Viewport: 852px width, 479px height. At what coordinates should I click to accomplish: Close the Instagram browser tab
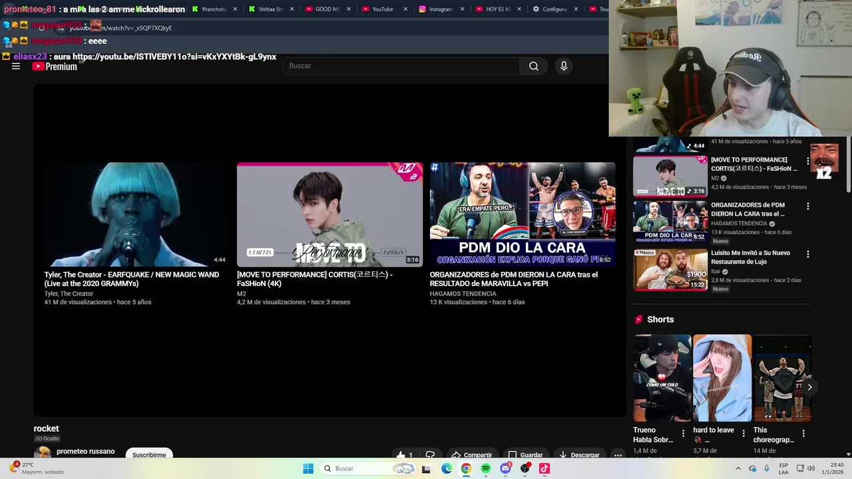(x=462, y=9)
